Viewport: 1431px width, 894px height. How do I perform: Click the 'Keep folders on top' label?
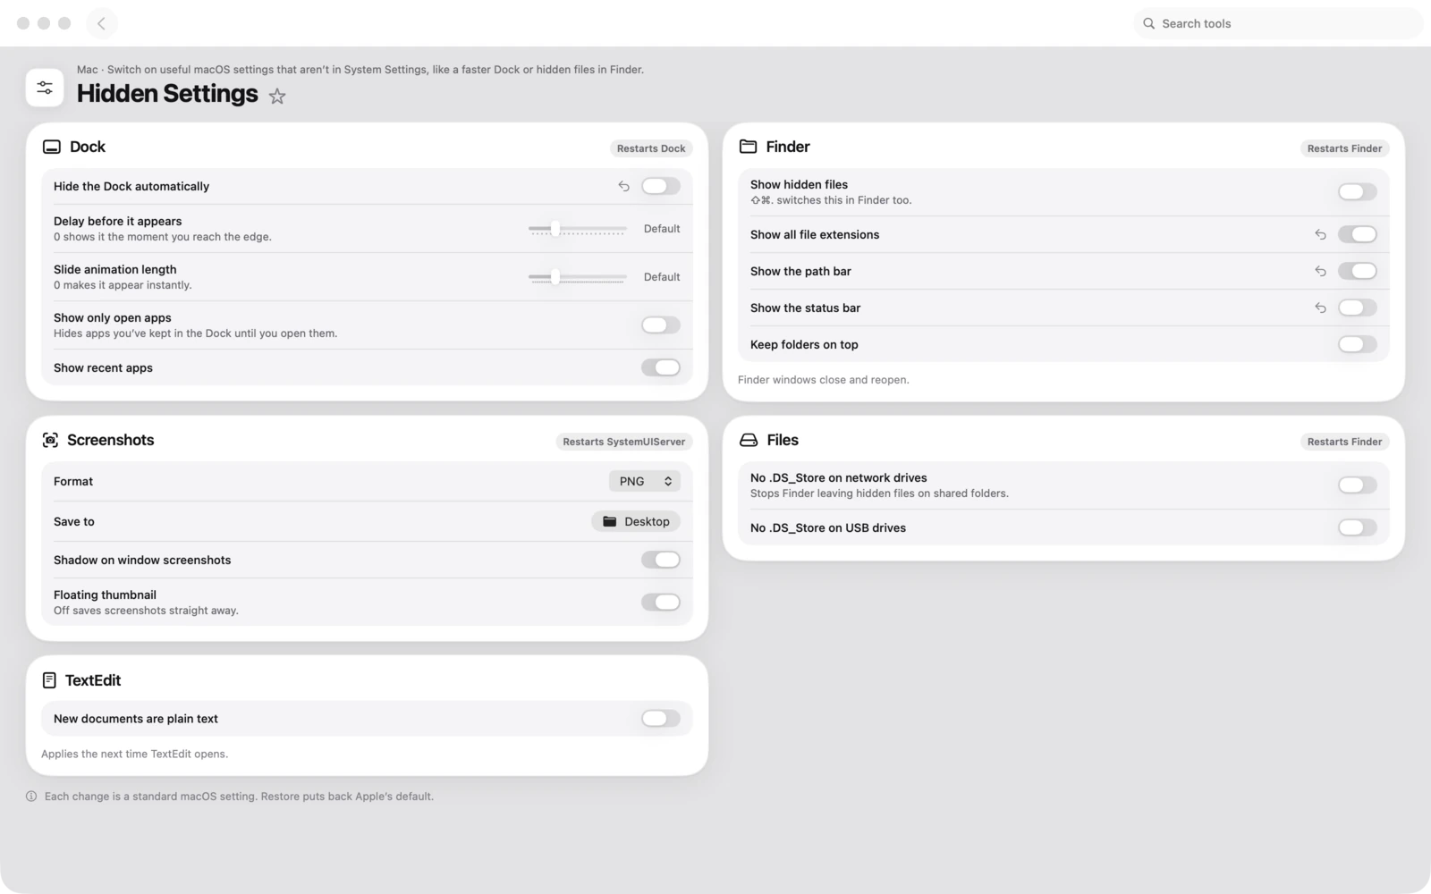[804, 344]
